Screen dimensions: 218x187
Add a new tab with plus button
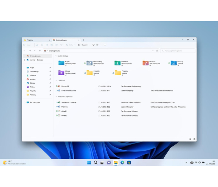pyautogui.click(x=83, y=40)
